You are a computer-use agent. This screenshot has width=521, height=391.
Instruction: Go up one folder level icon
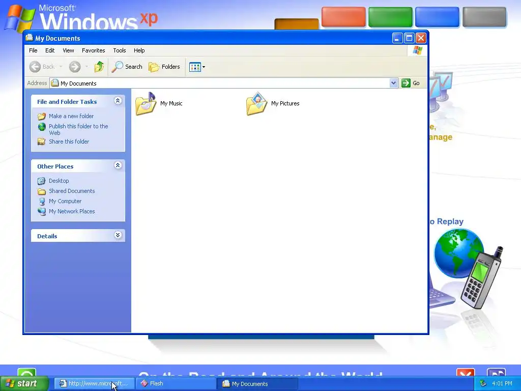[99, 67]
